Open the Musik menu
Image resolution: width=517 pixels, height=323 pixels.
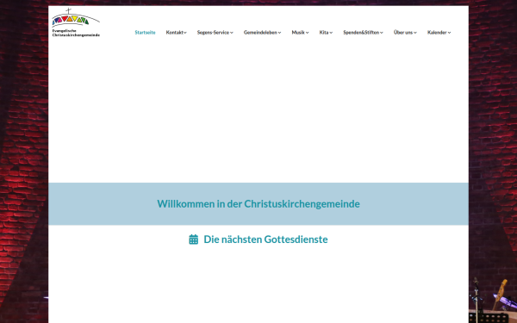tap(300, 33)
